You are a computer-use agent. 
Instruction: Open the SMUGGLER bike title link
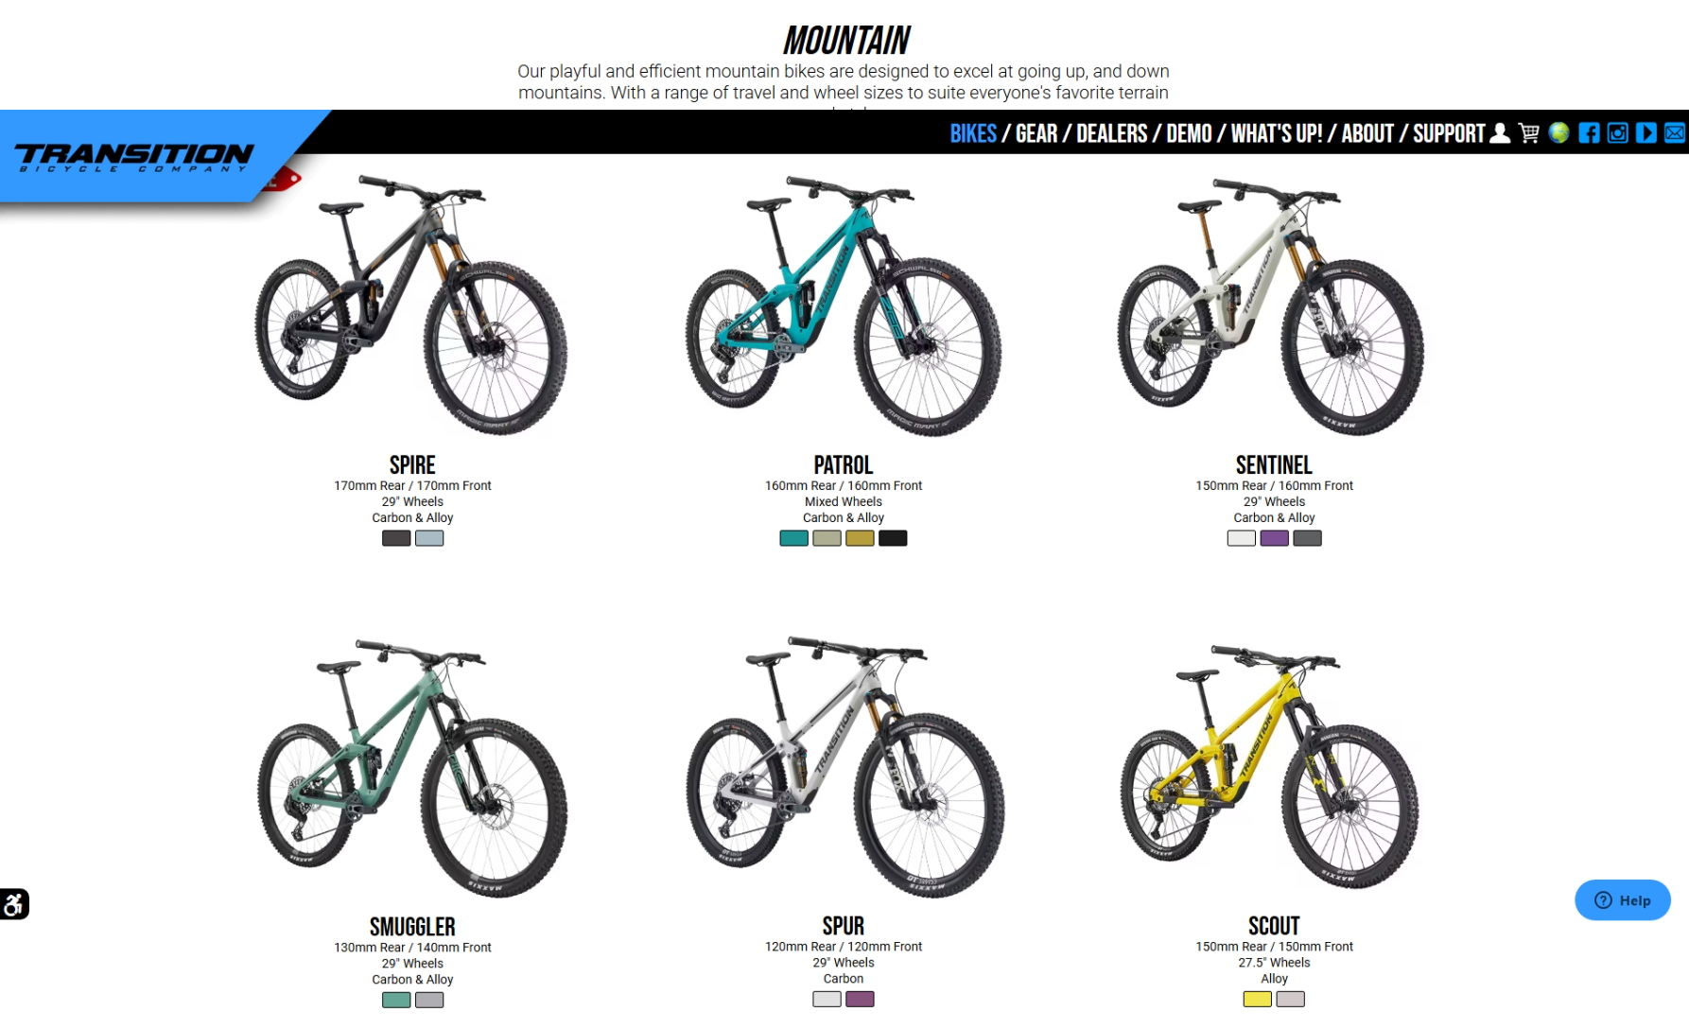pyautogui.click(x=412, y=926)
